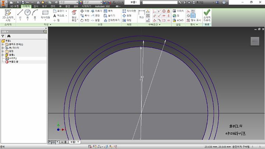Open the Constrain (구속조건) panel dropdown
This screenshot has height=149, width=265.
154,25
